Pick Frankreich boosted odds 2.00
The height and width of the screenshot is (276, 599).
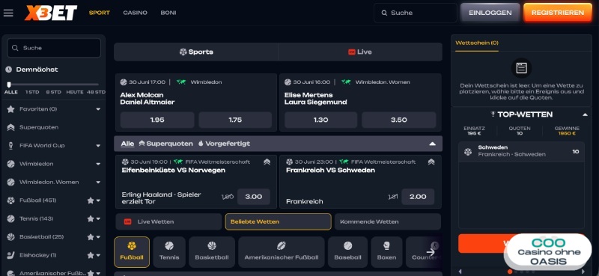418,197
